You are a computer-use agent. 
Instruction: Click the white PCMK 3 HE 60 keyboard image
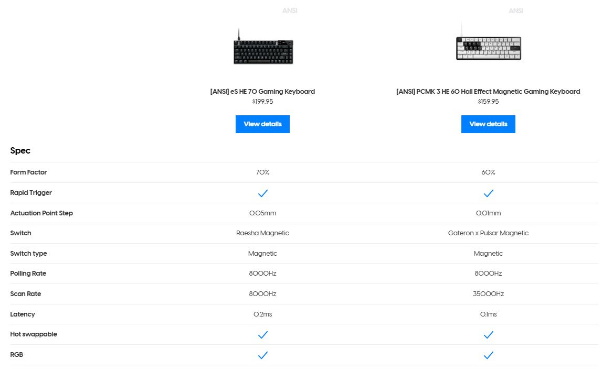pyautogui.click(x=488, y=48)
